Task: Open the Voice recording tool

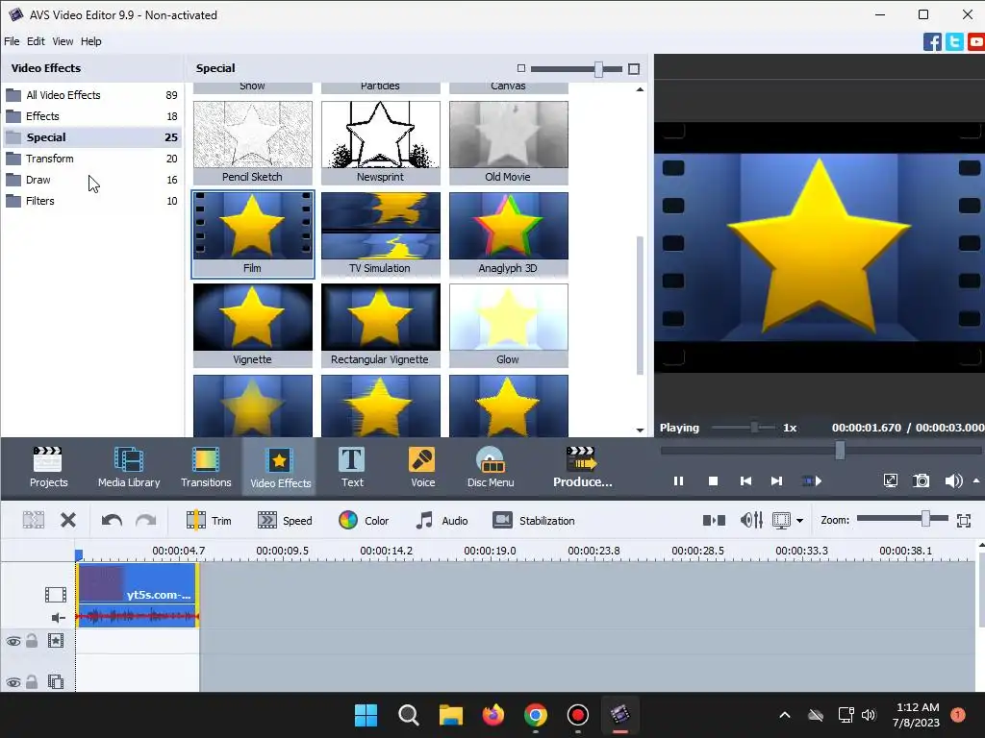Action: (x=423, y=466)
